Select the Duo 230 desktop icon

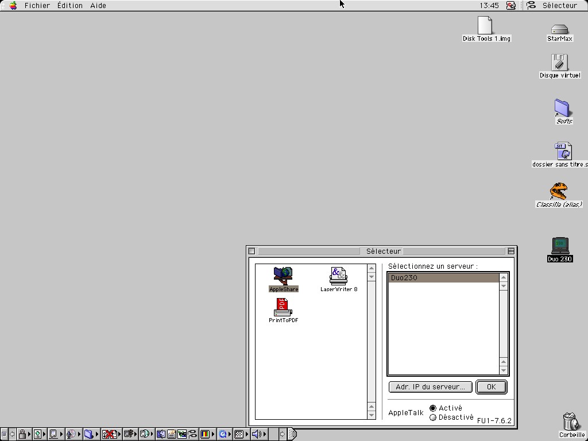pyautogui.click(x=560, y=246)
